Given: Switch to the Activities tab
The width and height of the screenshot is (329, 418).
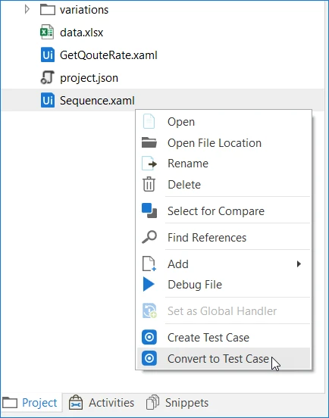Looking at the screenshot, I should coord(102,403).
